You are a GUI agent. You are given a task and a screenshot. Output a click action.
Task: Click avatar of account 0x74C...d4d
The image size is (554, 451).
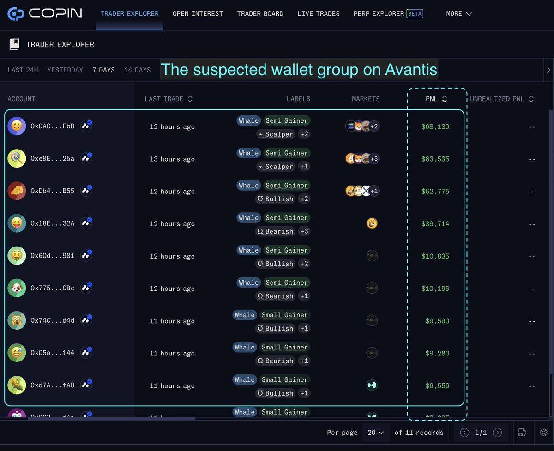pyautogui.click(x=17, y=320)
